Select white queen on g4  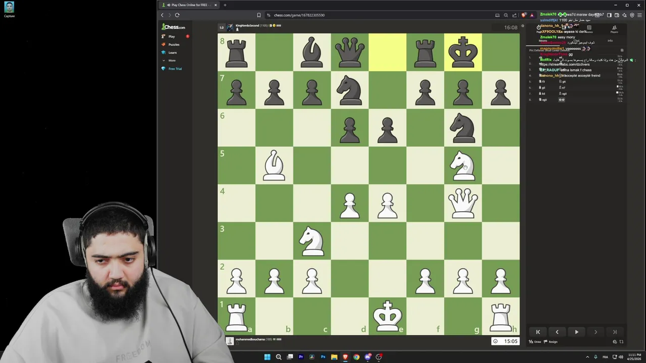tap(463, 203)
